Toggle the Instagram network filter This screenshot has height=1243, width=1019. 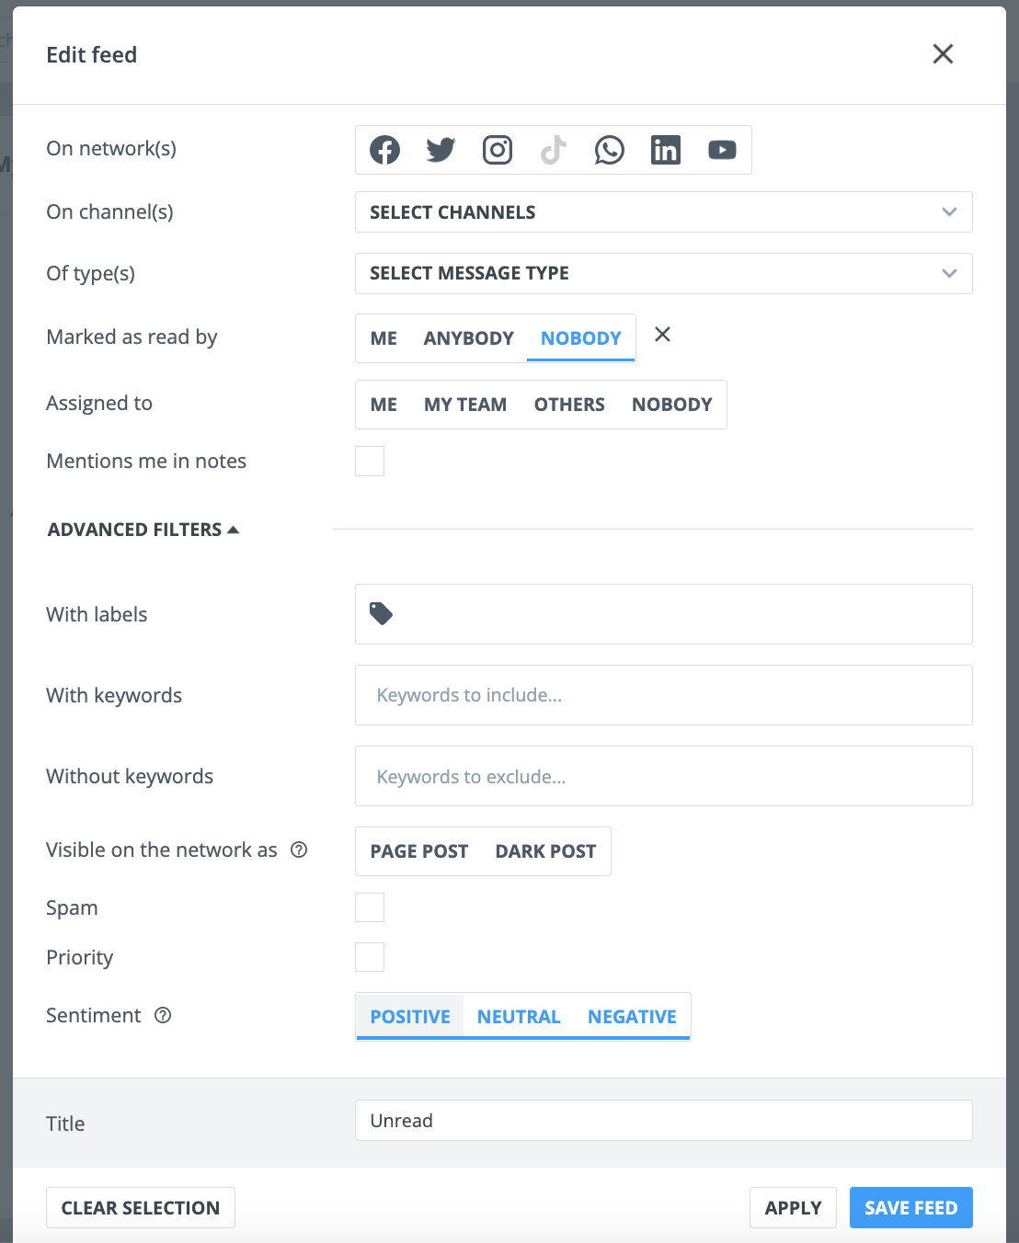[498, 150]
